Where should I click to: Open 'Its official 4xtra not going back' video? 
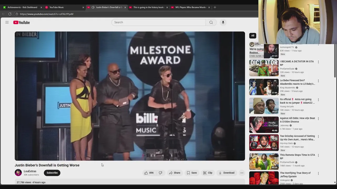click(x=297, y=101)
